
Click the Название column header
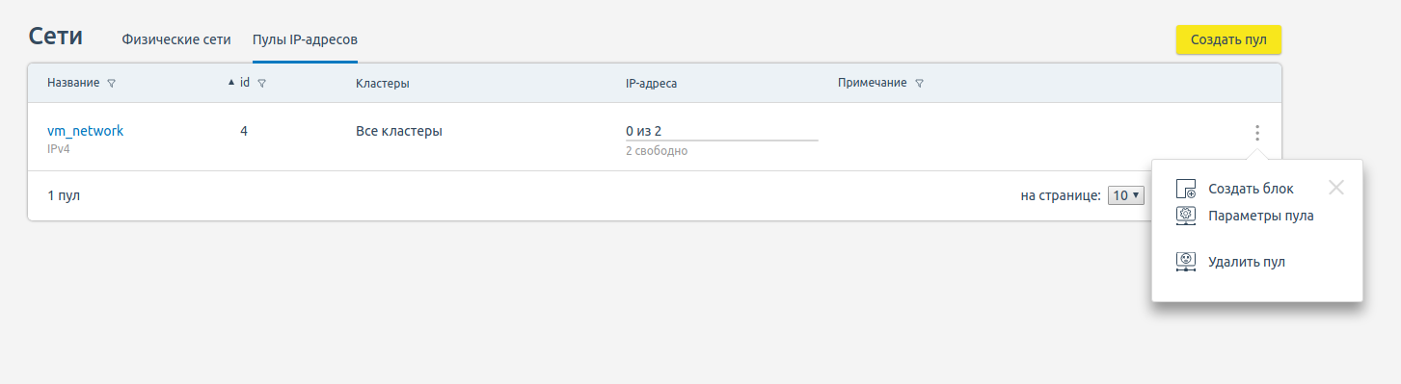(x=73, y=84)
